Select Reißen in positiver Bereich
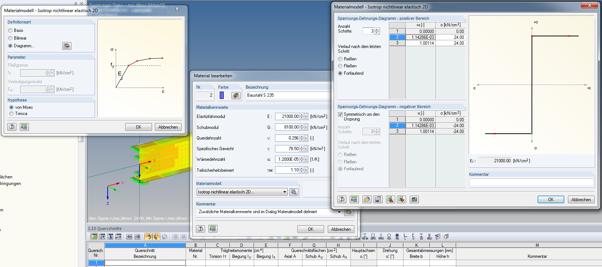The image size is (602, 267). [340, 59]
